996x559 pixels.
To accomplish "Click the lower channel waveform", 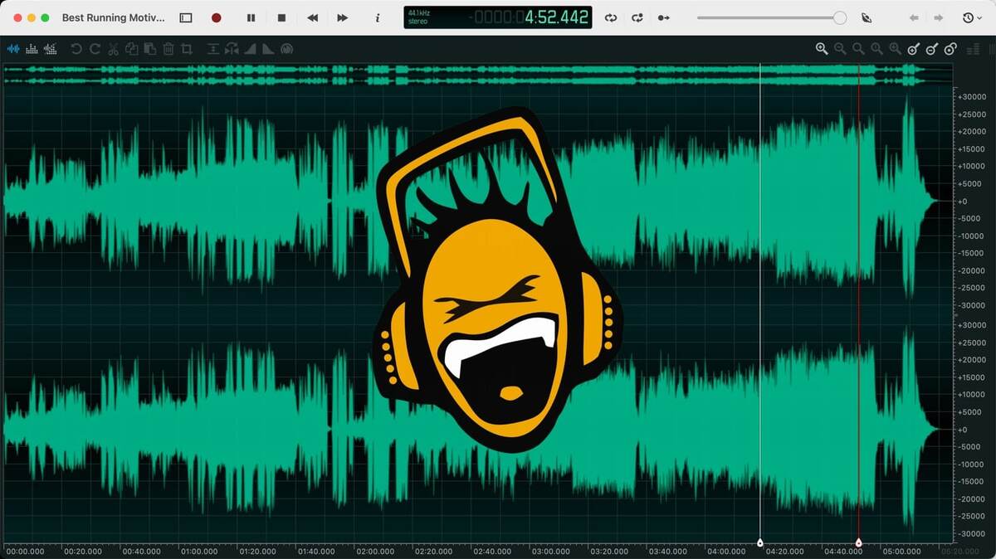I will click(477, 429).
